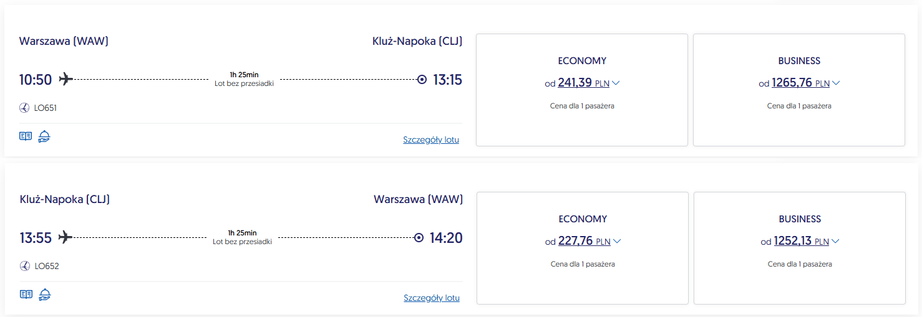Screen dimensions: 922x317
Task: Select the ECONOMY heading on the LO652 fare card
Action: pos(583,219)
